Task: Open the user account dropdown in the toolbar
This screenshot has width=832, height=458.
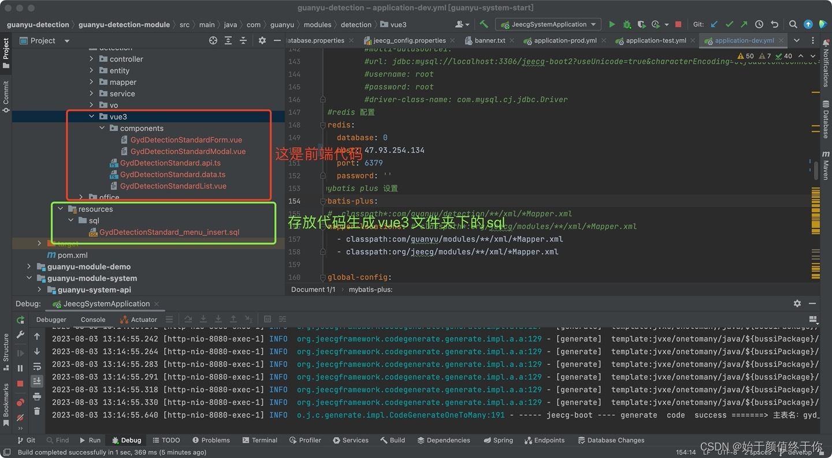Action: point(462,24)
